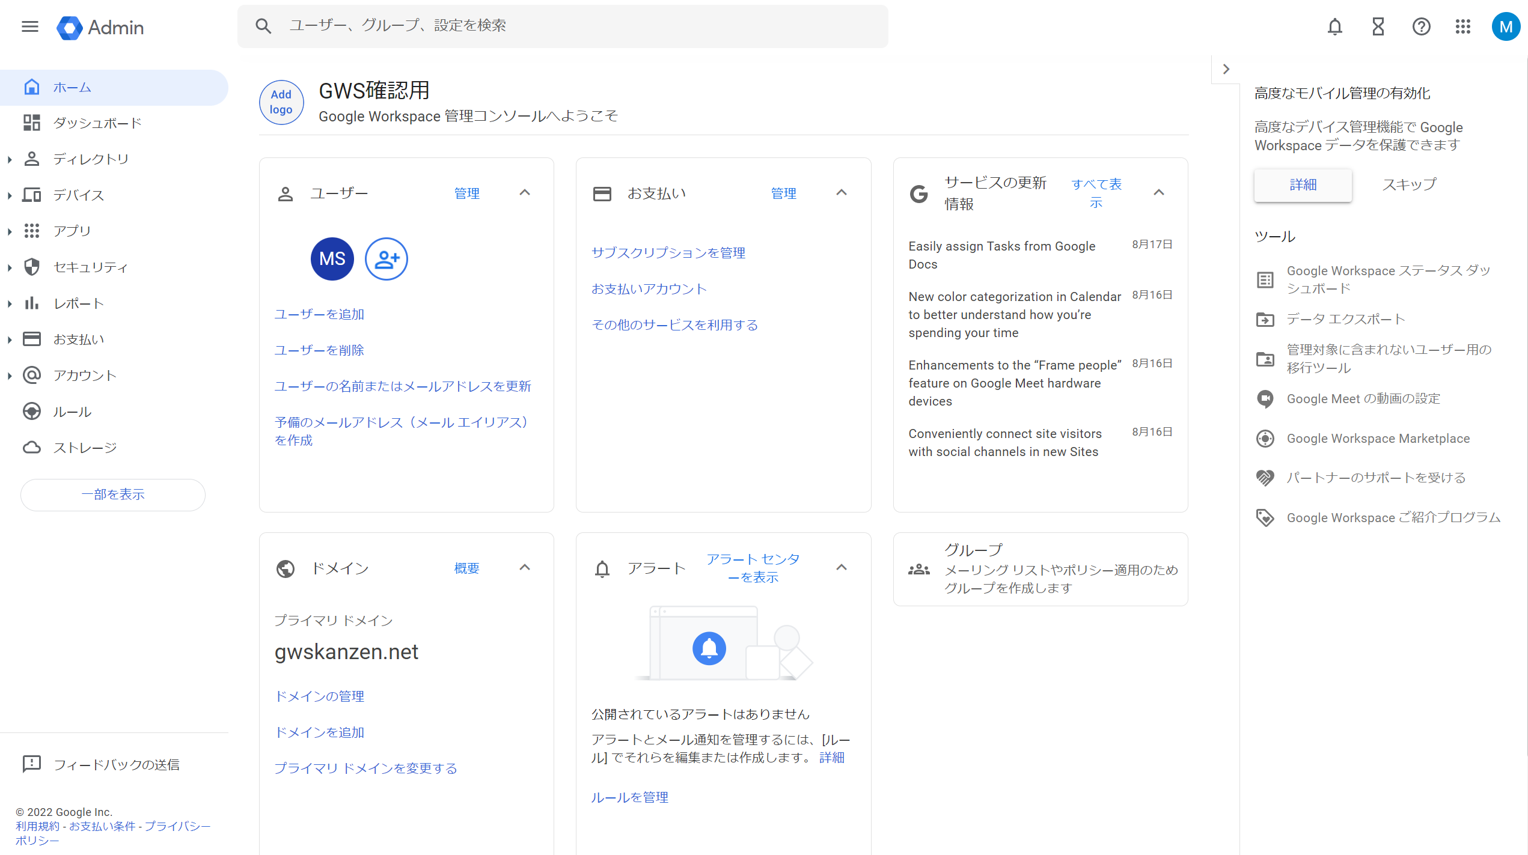The image size is (1528, 855).
Task: Click the 詳細 button for mobile management
Action: 1303,185
